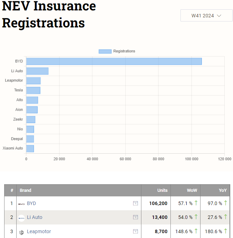Click the Li Auto logo icon

pos(21,218)
